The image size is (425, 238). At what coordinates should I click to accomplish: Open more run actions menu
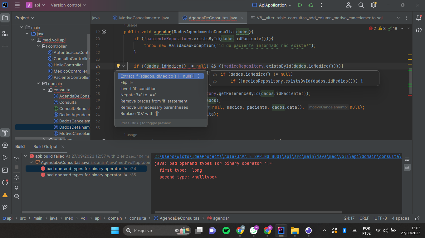click(x=321, y=5)
